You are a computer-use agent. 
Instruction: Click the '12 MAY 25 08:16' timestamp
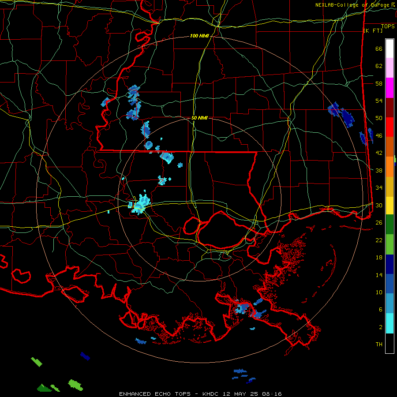pyautogui.click(x=252, y=394)
